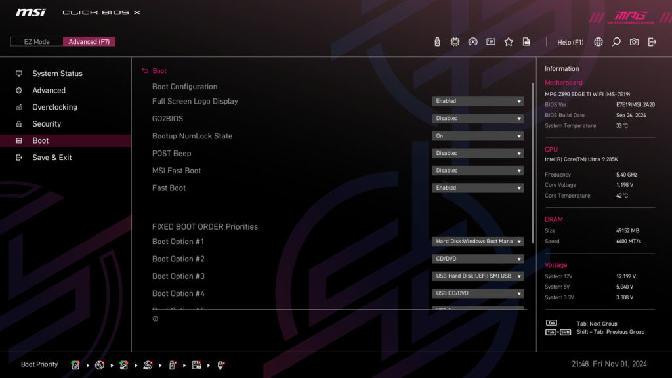Click Help (F1) link
The width and height of the screenshot is (672, 378).
[x=570, y=41]
